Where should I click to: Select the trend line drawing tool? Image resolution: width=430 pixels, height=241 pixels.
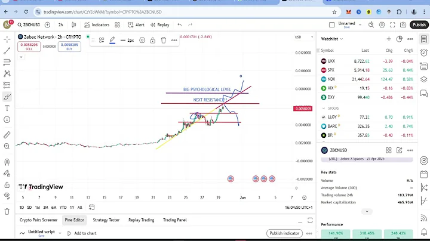click(7, 51)
